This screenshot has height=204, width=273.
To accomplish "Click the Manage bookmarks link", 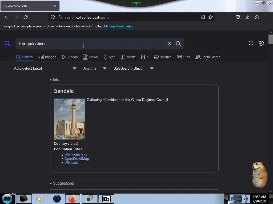I will (x=119, y=26).
